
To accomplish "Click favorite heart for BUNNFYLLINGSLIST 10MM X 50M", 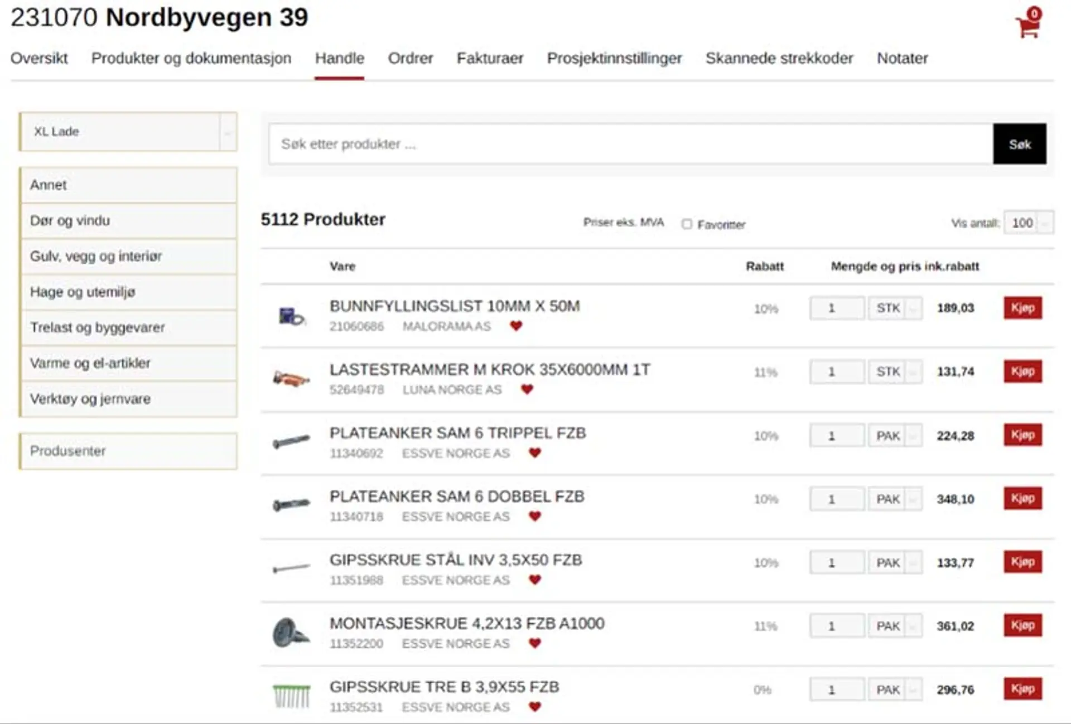I will point(516,326).
